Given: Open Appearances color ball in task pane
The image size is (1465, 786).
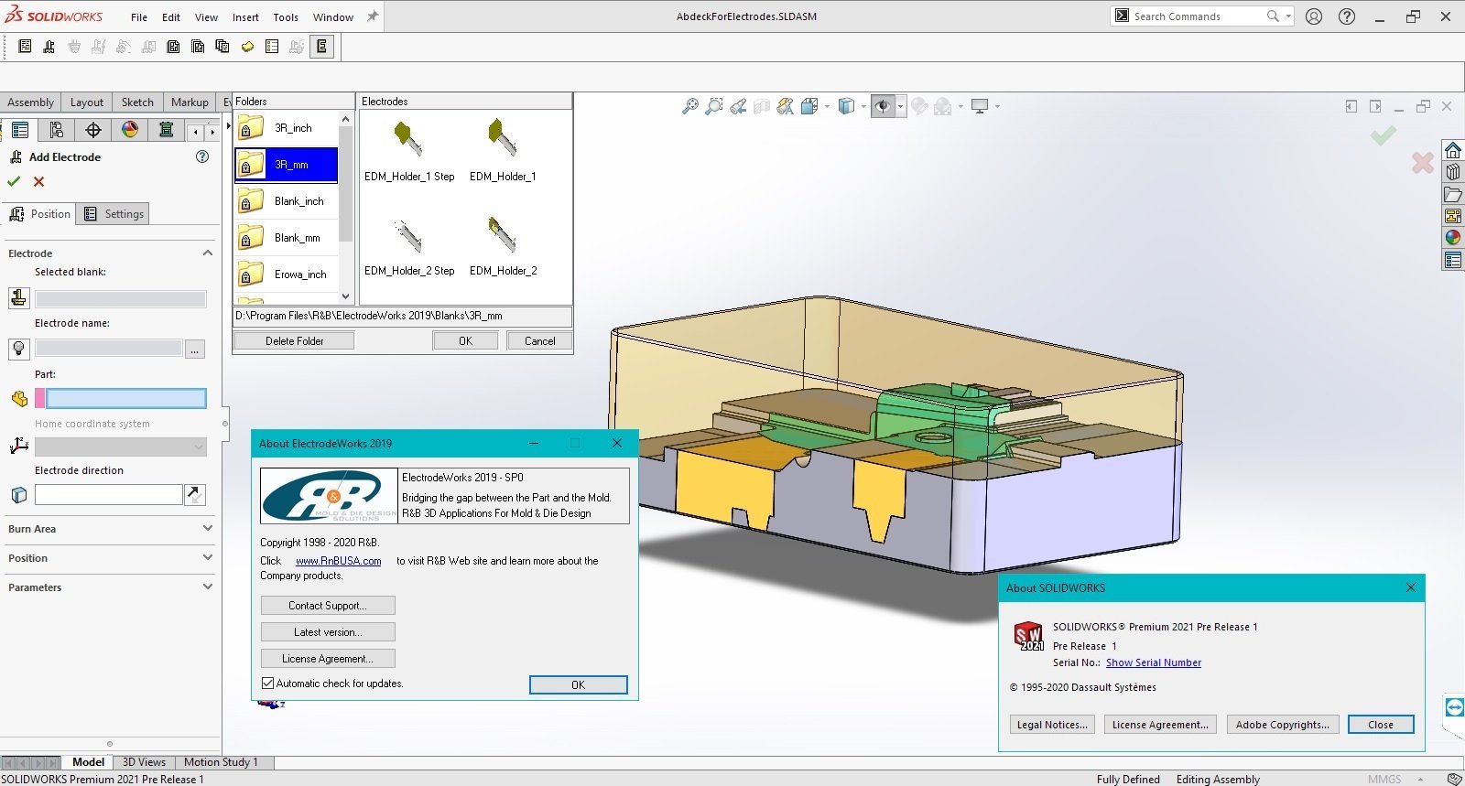Looking at the screenshot, I should click(1453, 238).
